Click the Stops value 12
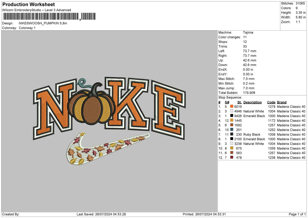The image size is (308, 218). click(x=245, y=42)
